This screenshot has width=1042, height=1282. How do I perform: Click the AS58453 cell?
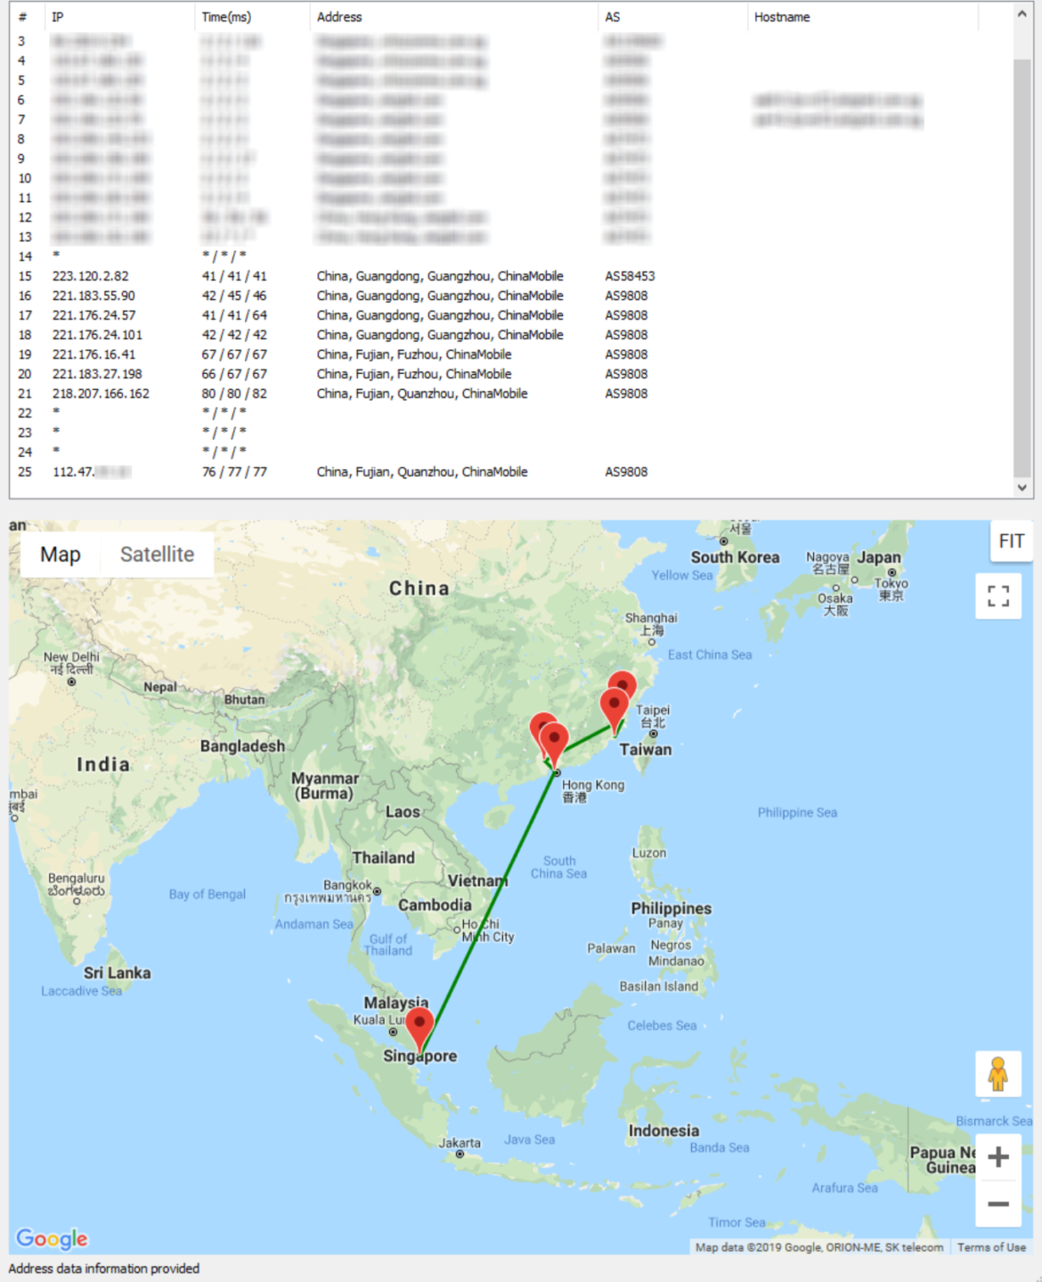(x=630, y=276)
